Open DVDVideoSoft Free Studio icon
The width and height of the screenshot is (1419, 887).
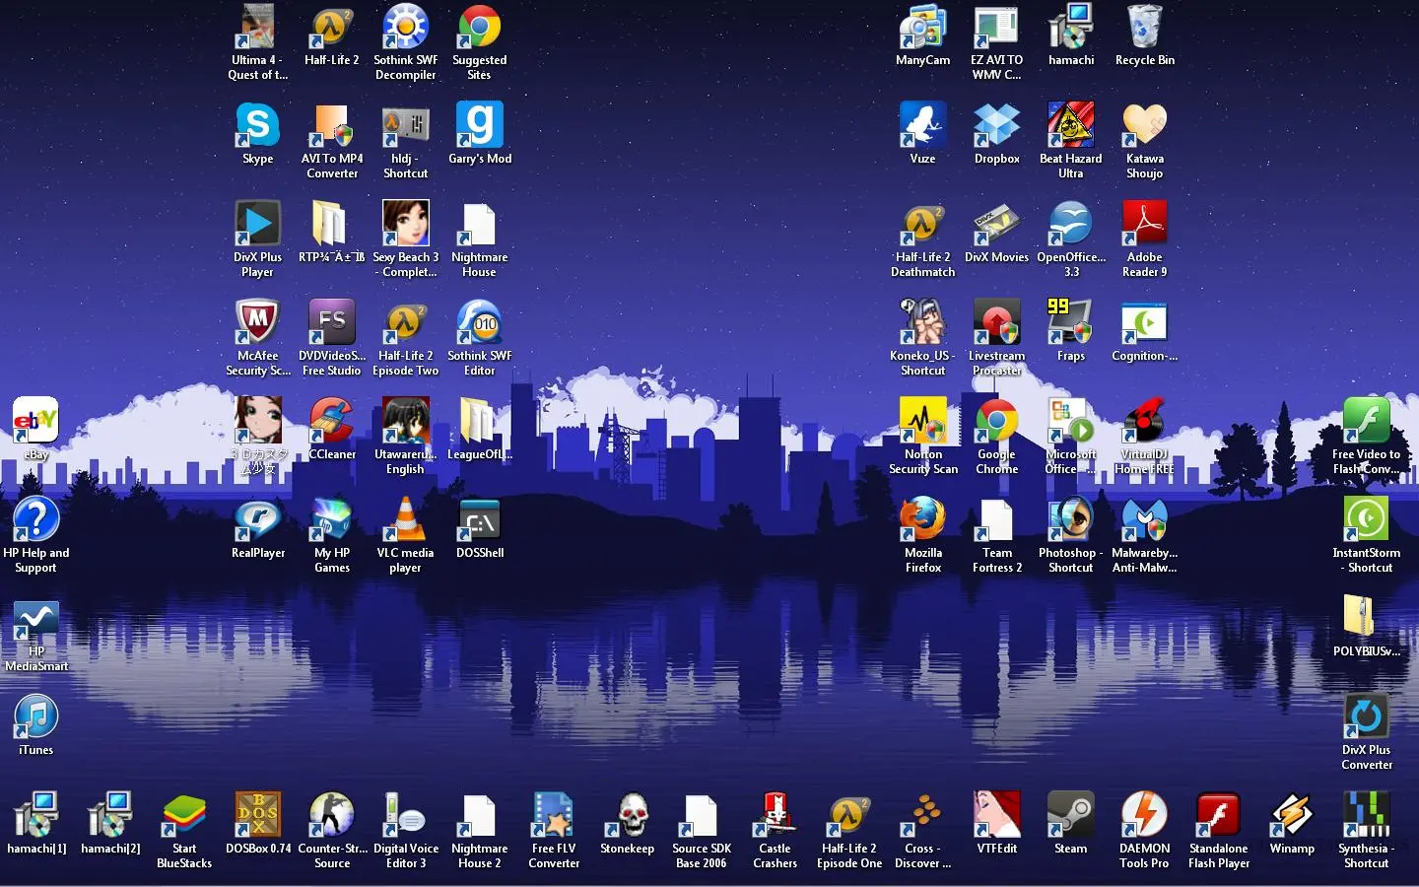pyautogui.click(x=332, y=322)
